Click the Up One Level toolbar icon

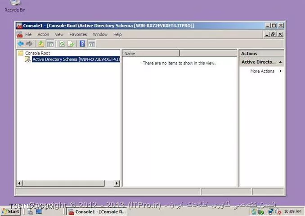pos(41,44)
